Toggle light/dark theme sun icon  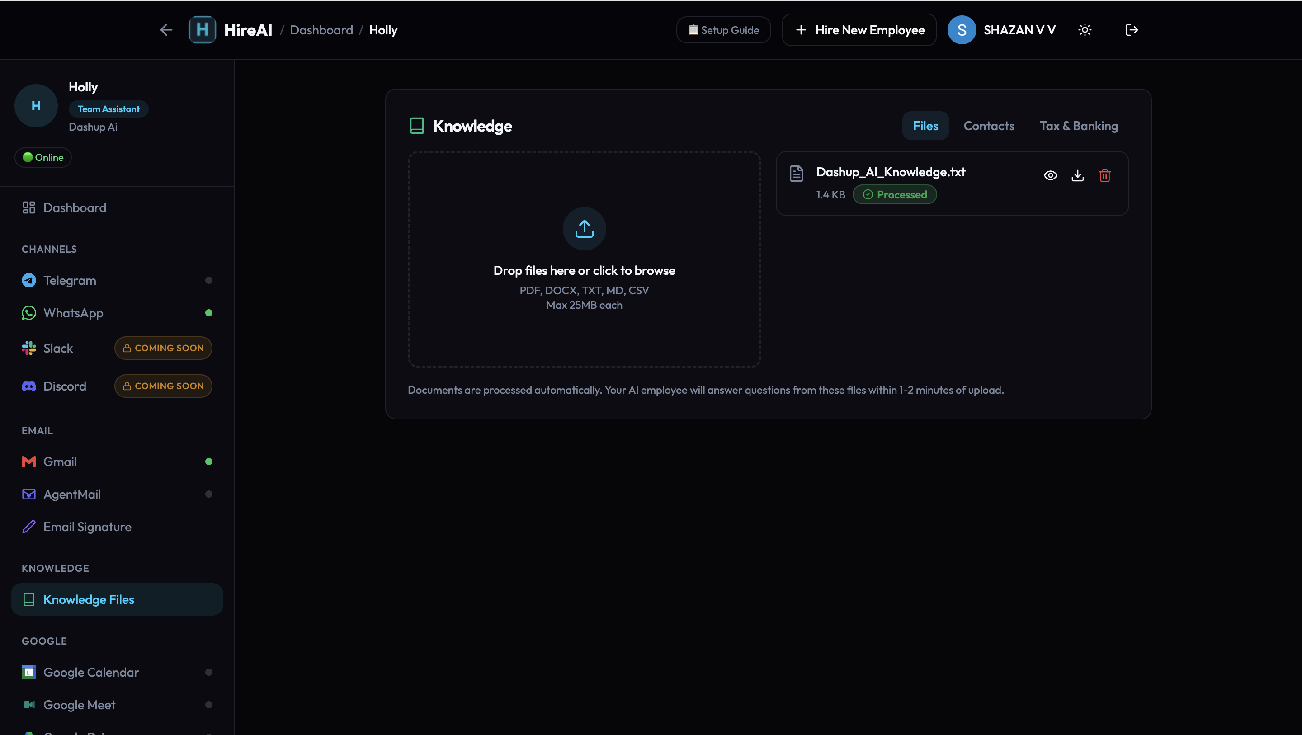(1085, 30)
